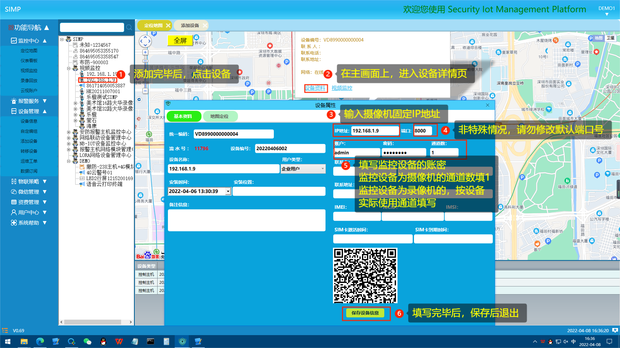
Task: Click the orange tree icon beside V0.69
Action: point(5,330)
